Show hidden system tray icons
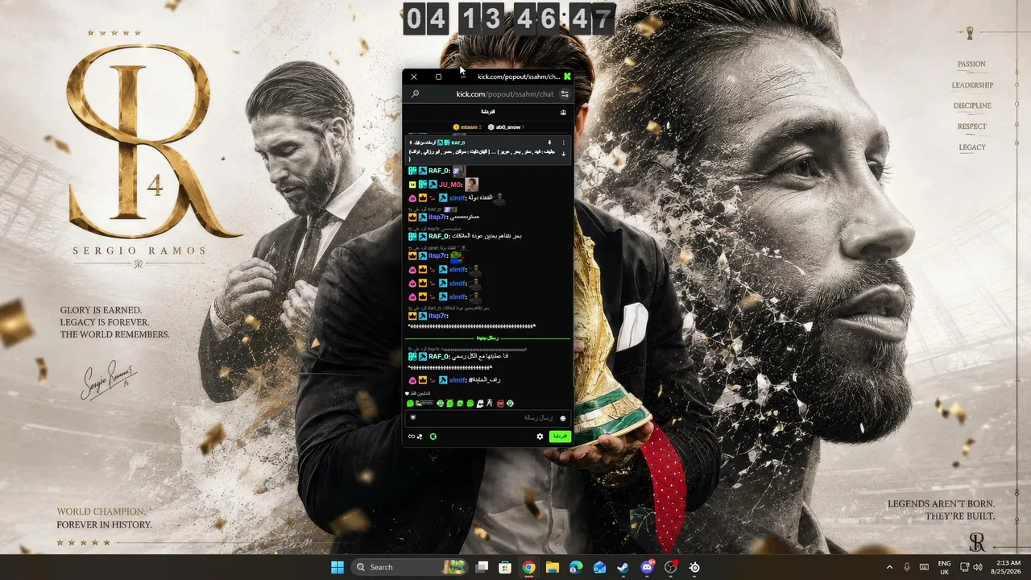 pyautogui.click(x=889, y=567)
